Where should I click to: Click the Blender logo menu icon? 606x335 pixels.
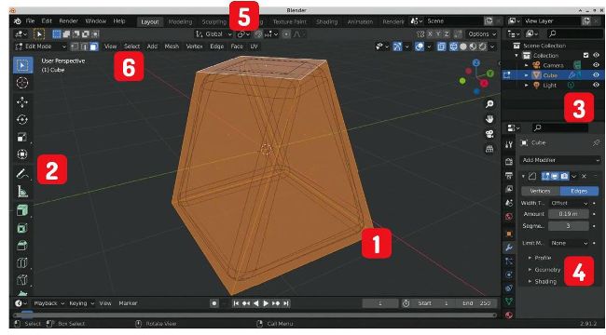click(18, 21)
